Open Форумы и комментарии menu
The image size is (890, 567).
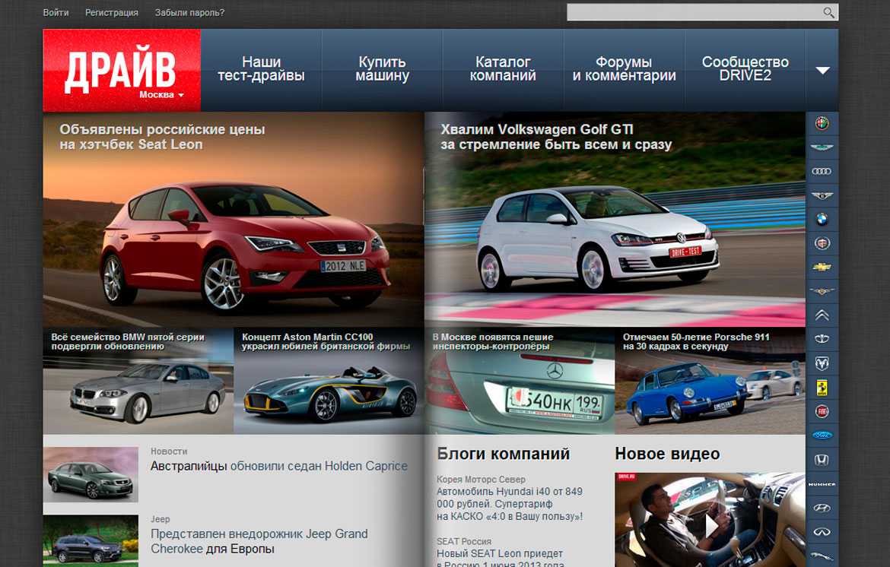click(624, 69)
